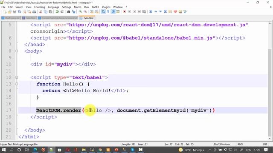
Task: Open the Search menu
Action: [19, 7]
